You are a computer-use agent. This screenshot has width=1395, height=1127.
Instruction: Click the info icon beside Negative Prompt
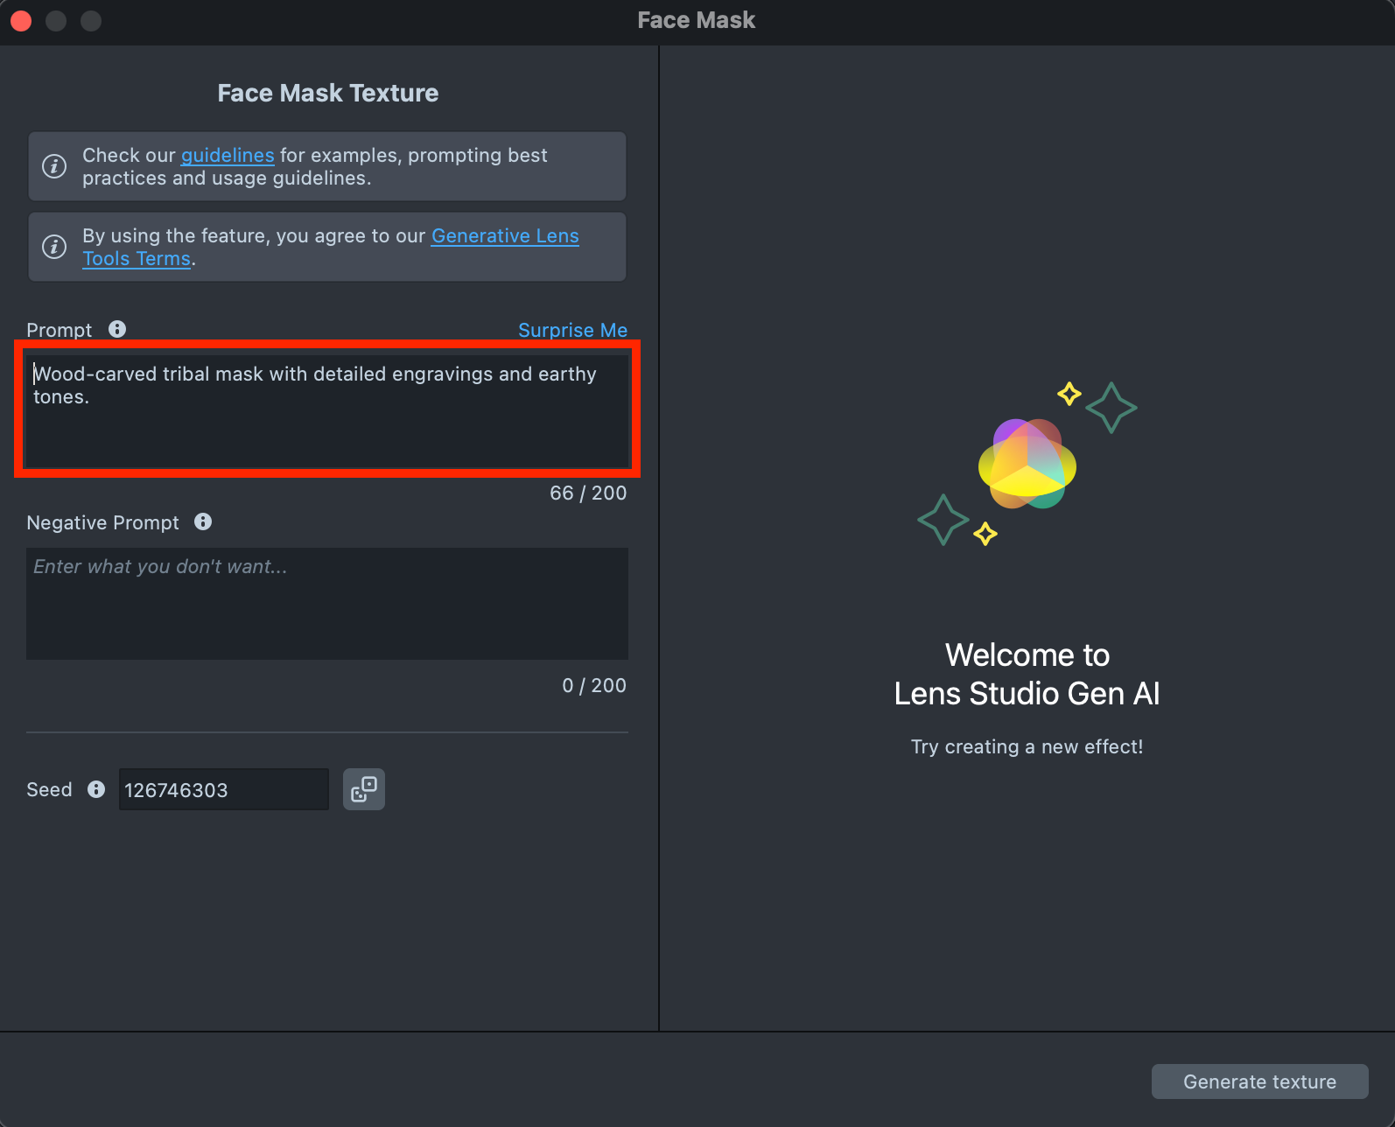(203, 521)
